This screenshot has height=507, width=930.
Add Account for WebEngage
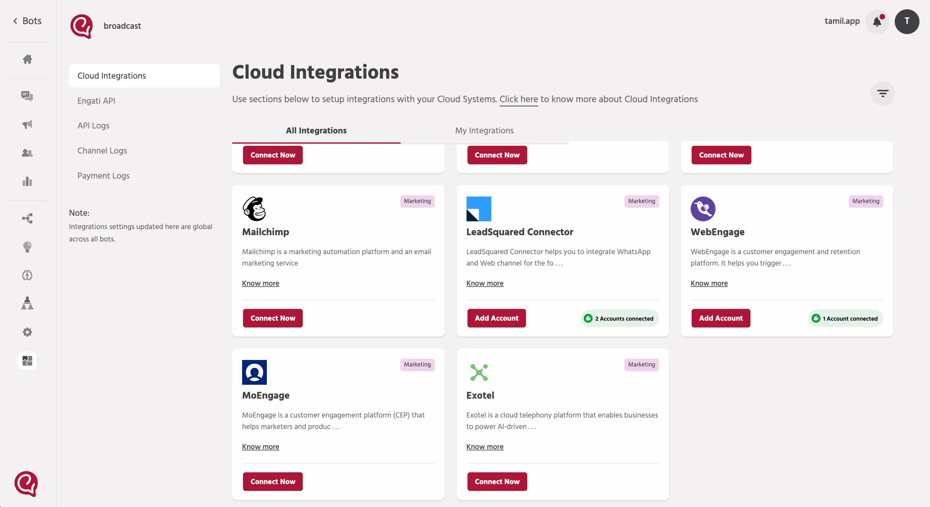tap(721, 318)
